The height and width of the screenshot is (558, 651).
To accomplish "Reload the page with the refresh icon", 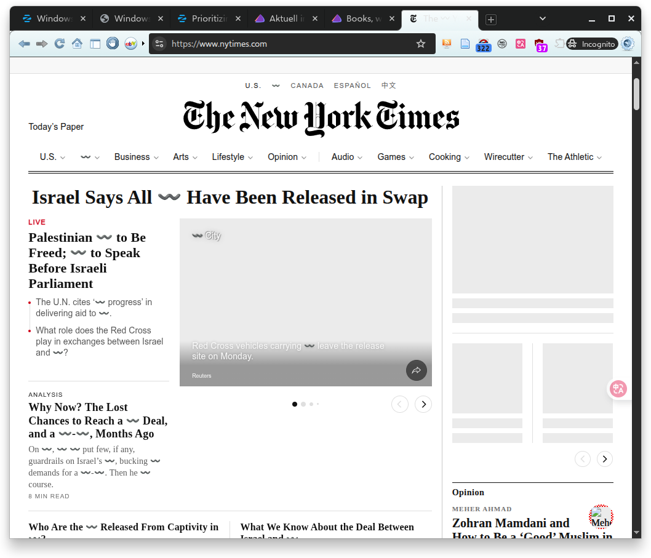I will point(60,44).
